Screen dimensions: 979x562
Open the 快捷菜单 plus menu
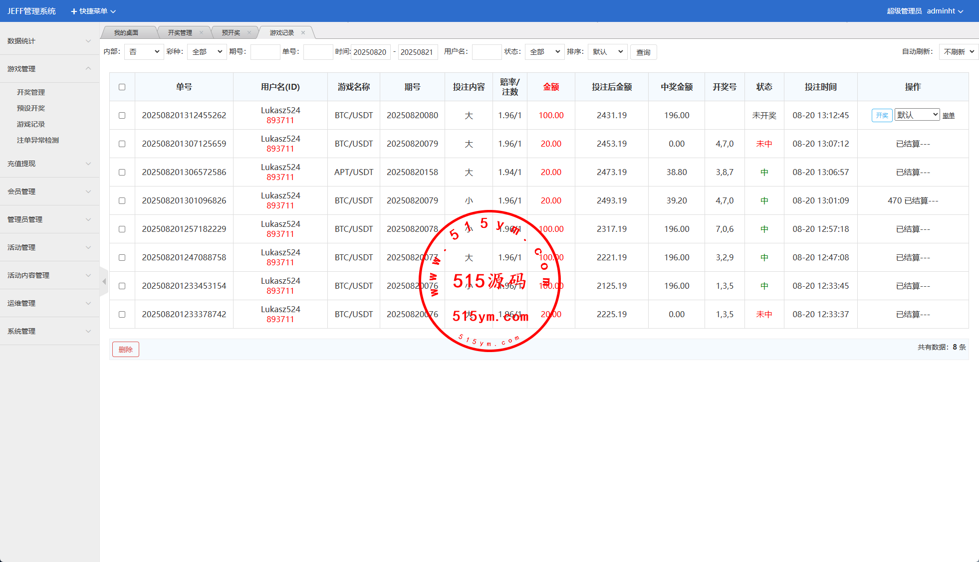click(93, 11)
